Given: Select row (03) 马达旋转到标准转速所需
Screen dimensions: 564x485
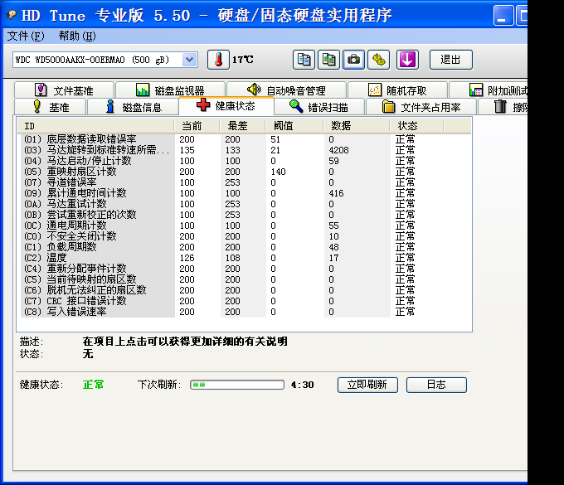Looking at the screenshot, I should (x=244, y=150).
